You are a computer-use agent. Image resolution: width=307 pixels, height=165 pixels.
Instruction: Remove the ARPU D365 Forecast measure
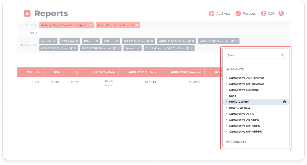(236, 41)
